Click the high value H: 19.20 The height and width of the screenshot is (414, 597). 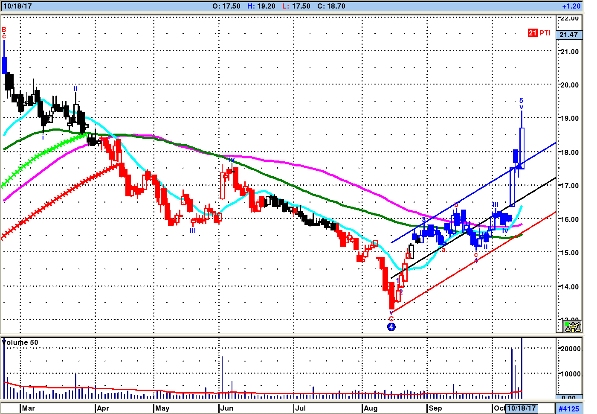[261, 6]
